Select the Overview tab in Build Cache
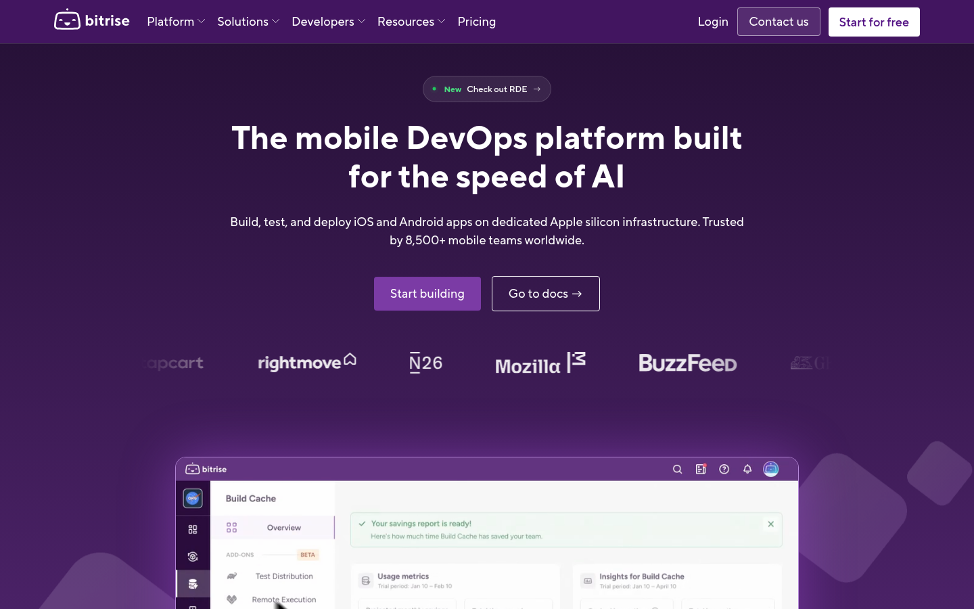 (273, 528)
